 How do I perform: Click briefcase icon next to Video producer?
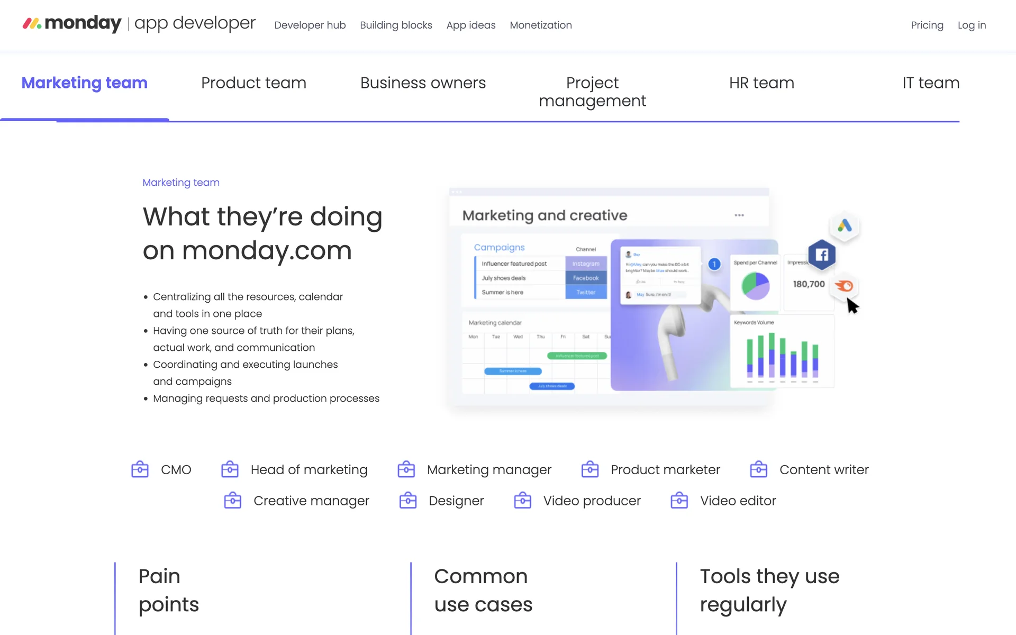pyautogui.click(x=522, y=501)
